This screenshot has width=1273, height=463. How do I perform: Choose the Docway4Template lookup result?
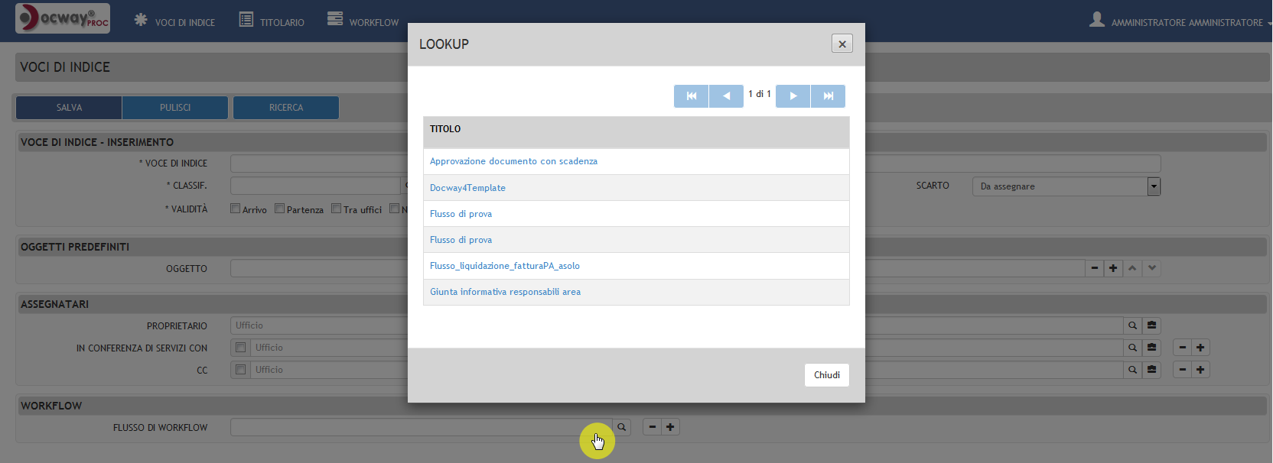(x=467, y=188)
